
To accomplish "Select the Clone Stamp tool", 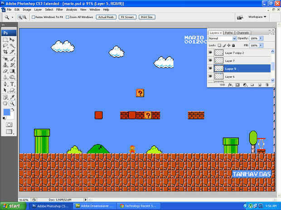I will click(5, 65).
